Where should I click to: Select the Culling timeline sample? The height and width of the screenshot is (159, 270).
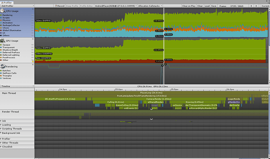pos(116,102)
